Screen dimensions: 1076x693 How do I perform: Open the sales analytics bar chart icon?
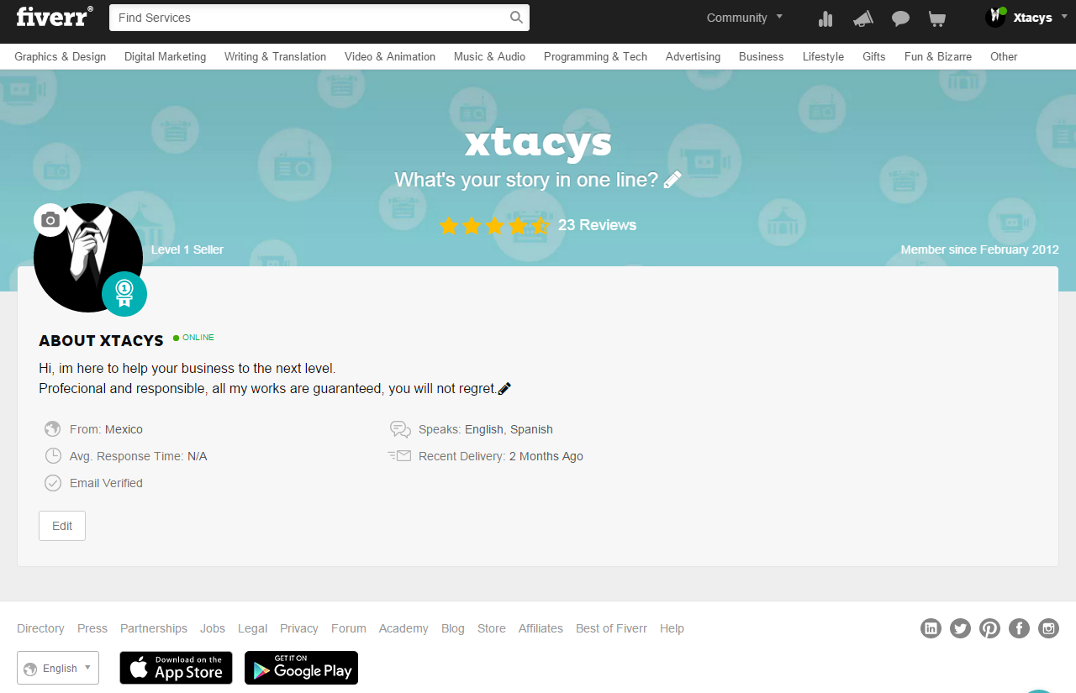click(825, 18)
